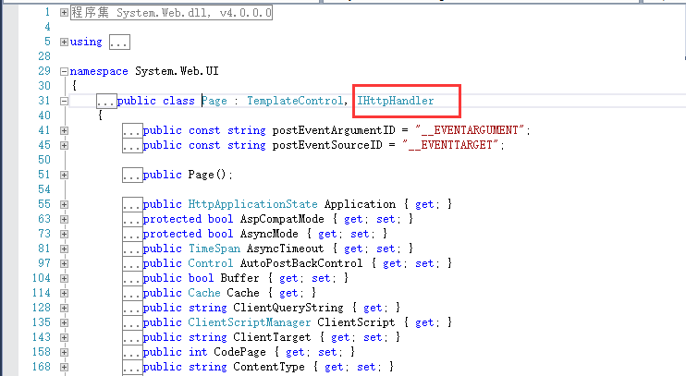
Task: Expand the ContentType property on line 168
Action: click(64, 367)
